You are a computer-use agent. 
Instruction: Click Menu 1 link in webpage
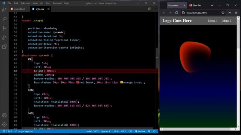[212, 21]
